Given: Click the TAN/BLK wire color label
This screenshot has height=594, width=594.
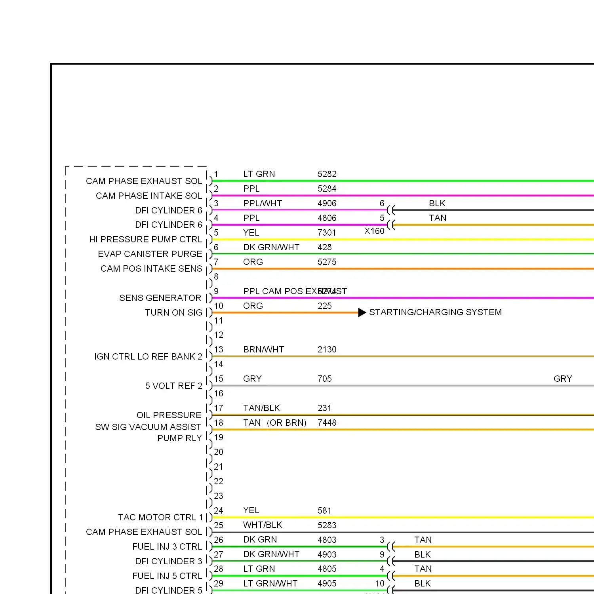Looking at the screenshot, I should (261, 408).
